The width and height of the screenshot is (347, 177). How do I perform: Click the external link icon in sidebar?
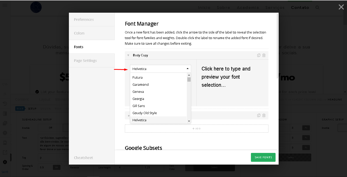point(5,152)
